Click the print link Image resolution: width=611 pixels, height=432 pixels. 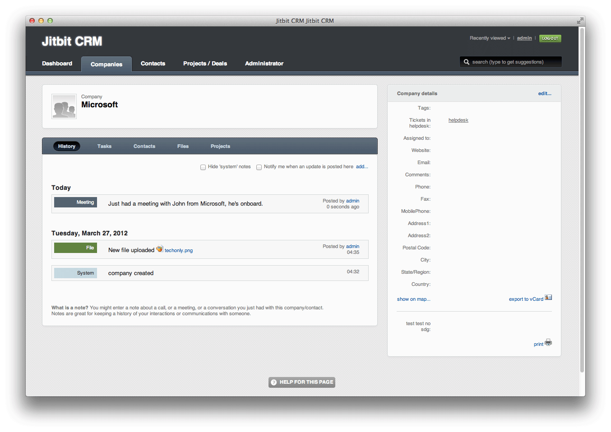point(538,344)
